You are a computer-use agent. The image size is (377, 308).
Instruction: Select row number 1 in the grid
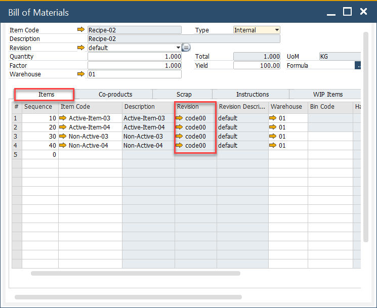[x=16, y=118]
